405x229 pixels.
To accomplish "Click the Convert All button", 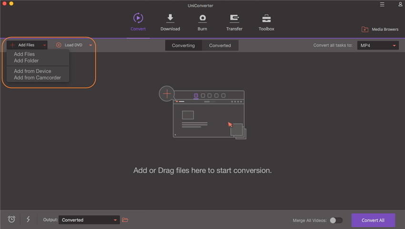I will click(373, 220).
